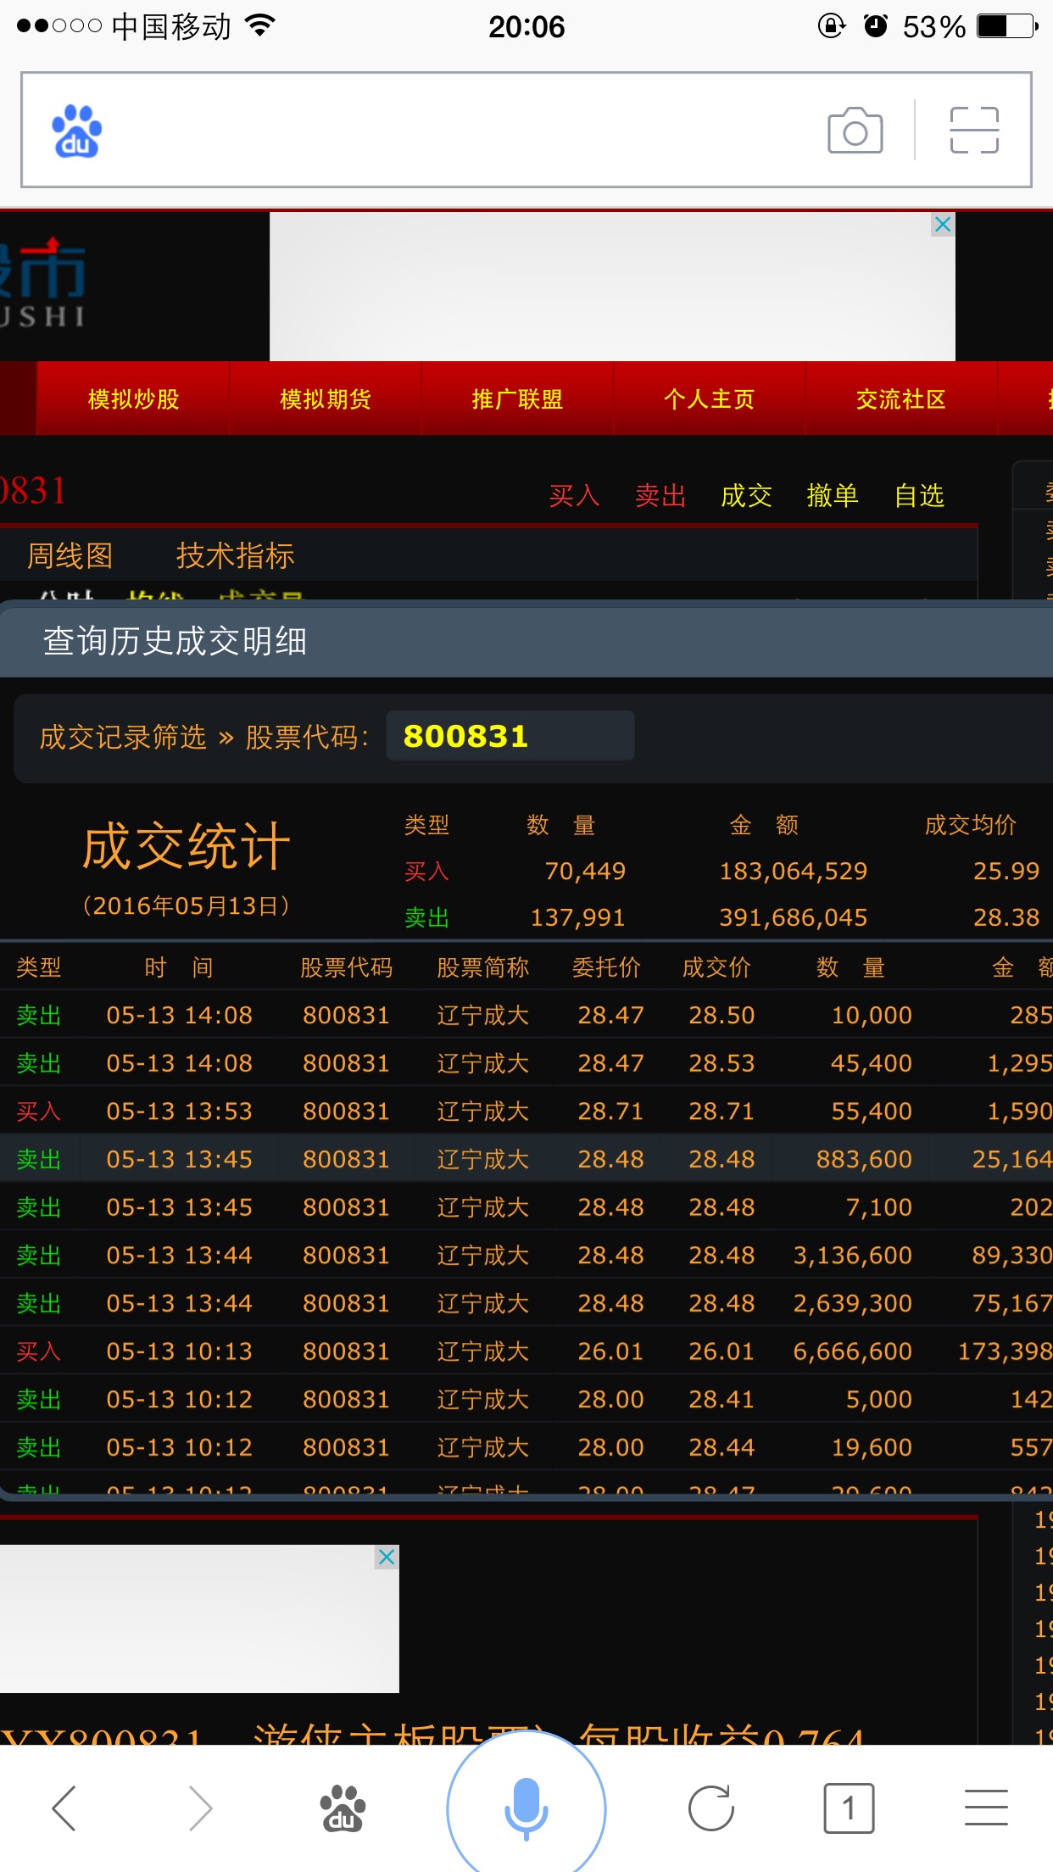This screenshot has height=1872, width=1053.
Task: Tap the Baidu paw logo in search bar
Action: coord(76,131)
